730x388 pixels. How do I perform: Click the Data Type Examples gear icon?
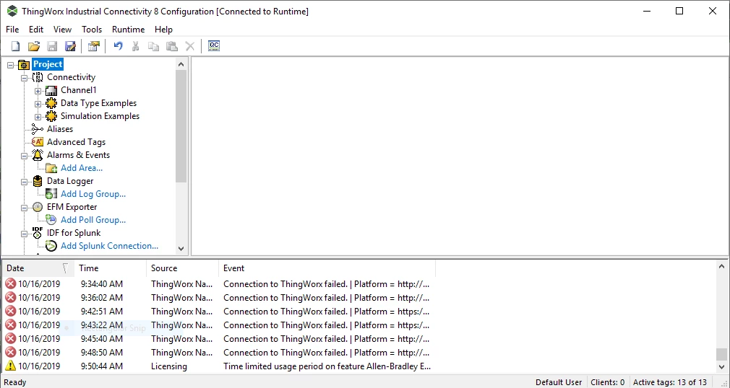click(x=51, y=103)
